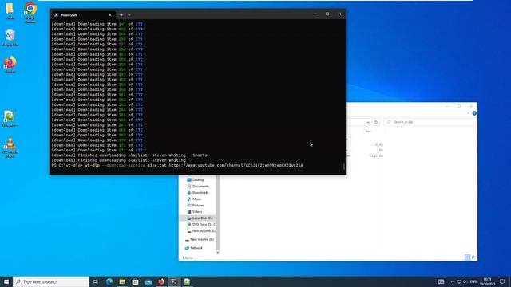511x287 pixels.
Task: Open the touch keyboard tray icon
Action: click(441, 281)
